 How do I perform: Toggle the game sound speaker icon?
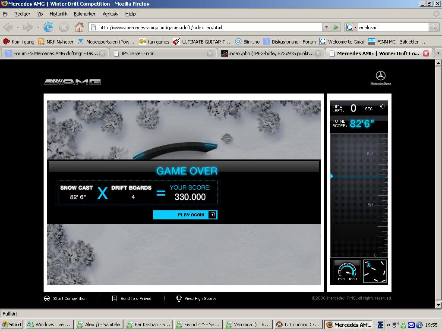pos(382,106)
